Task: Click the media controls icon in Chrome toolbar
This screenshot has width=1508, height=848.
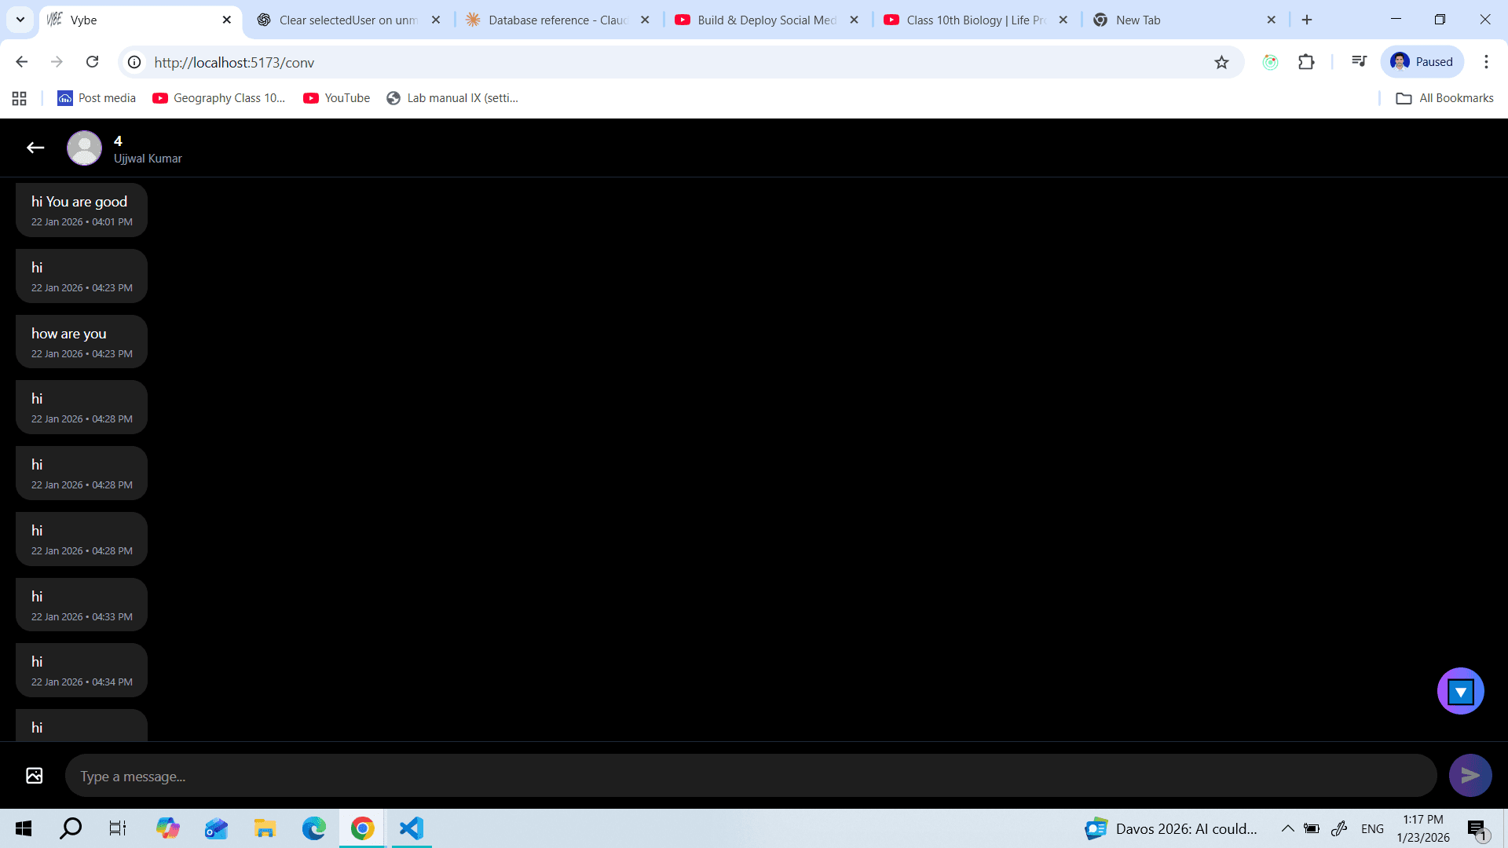Action: click(1358, 62)
